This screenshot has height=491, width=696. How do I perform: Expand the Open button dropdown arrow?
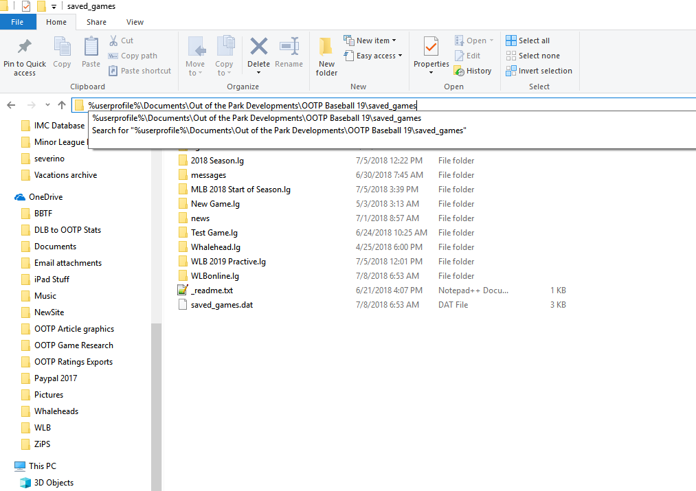(491, 41)
